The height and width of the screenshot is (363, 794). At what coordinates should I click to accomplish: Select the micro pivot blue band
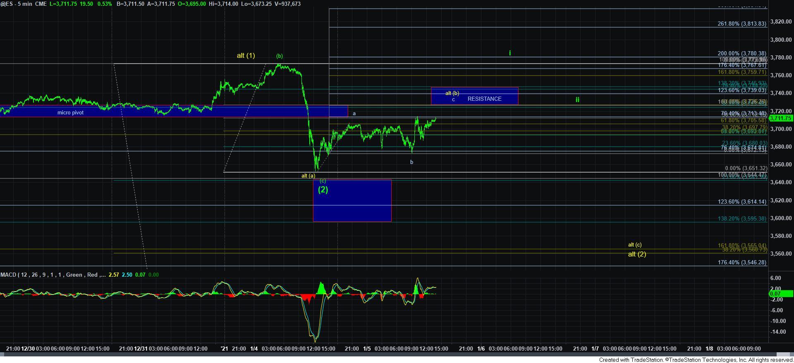pos(174,112)
